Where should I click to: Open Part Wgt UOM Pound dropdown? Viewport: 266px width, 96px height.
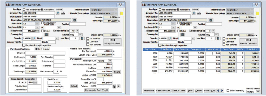(110, 61)
